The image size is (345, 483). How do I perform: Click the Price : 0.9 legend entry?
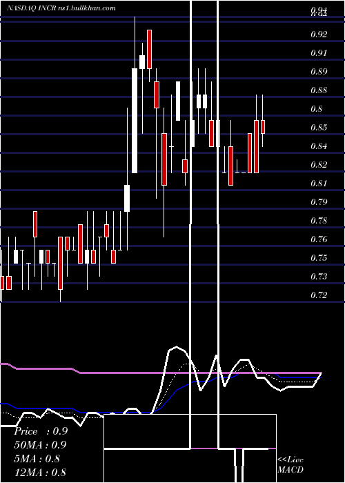tap(41, 431)
